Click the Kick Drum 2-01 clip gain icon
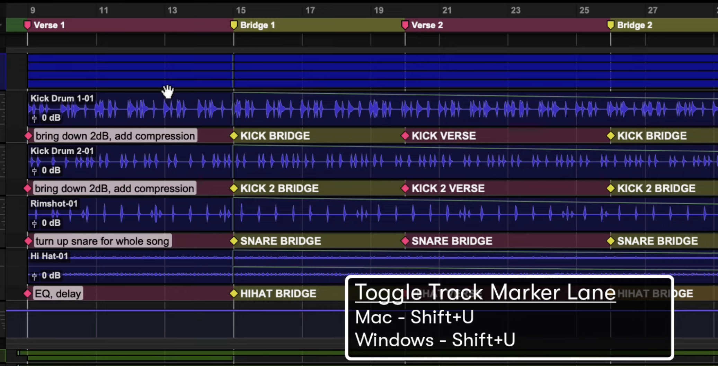This screenshot has width=718, height=366. [x=34, y=171]
